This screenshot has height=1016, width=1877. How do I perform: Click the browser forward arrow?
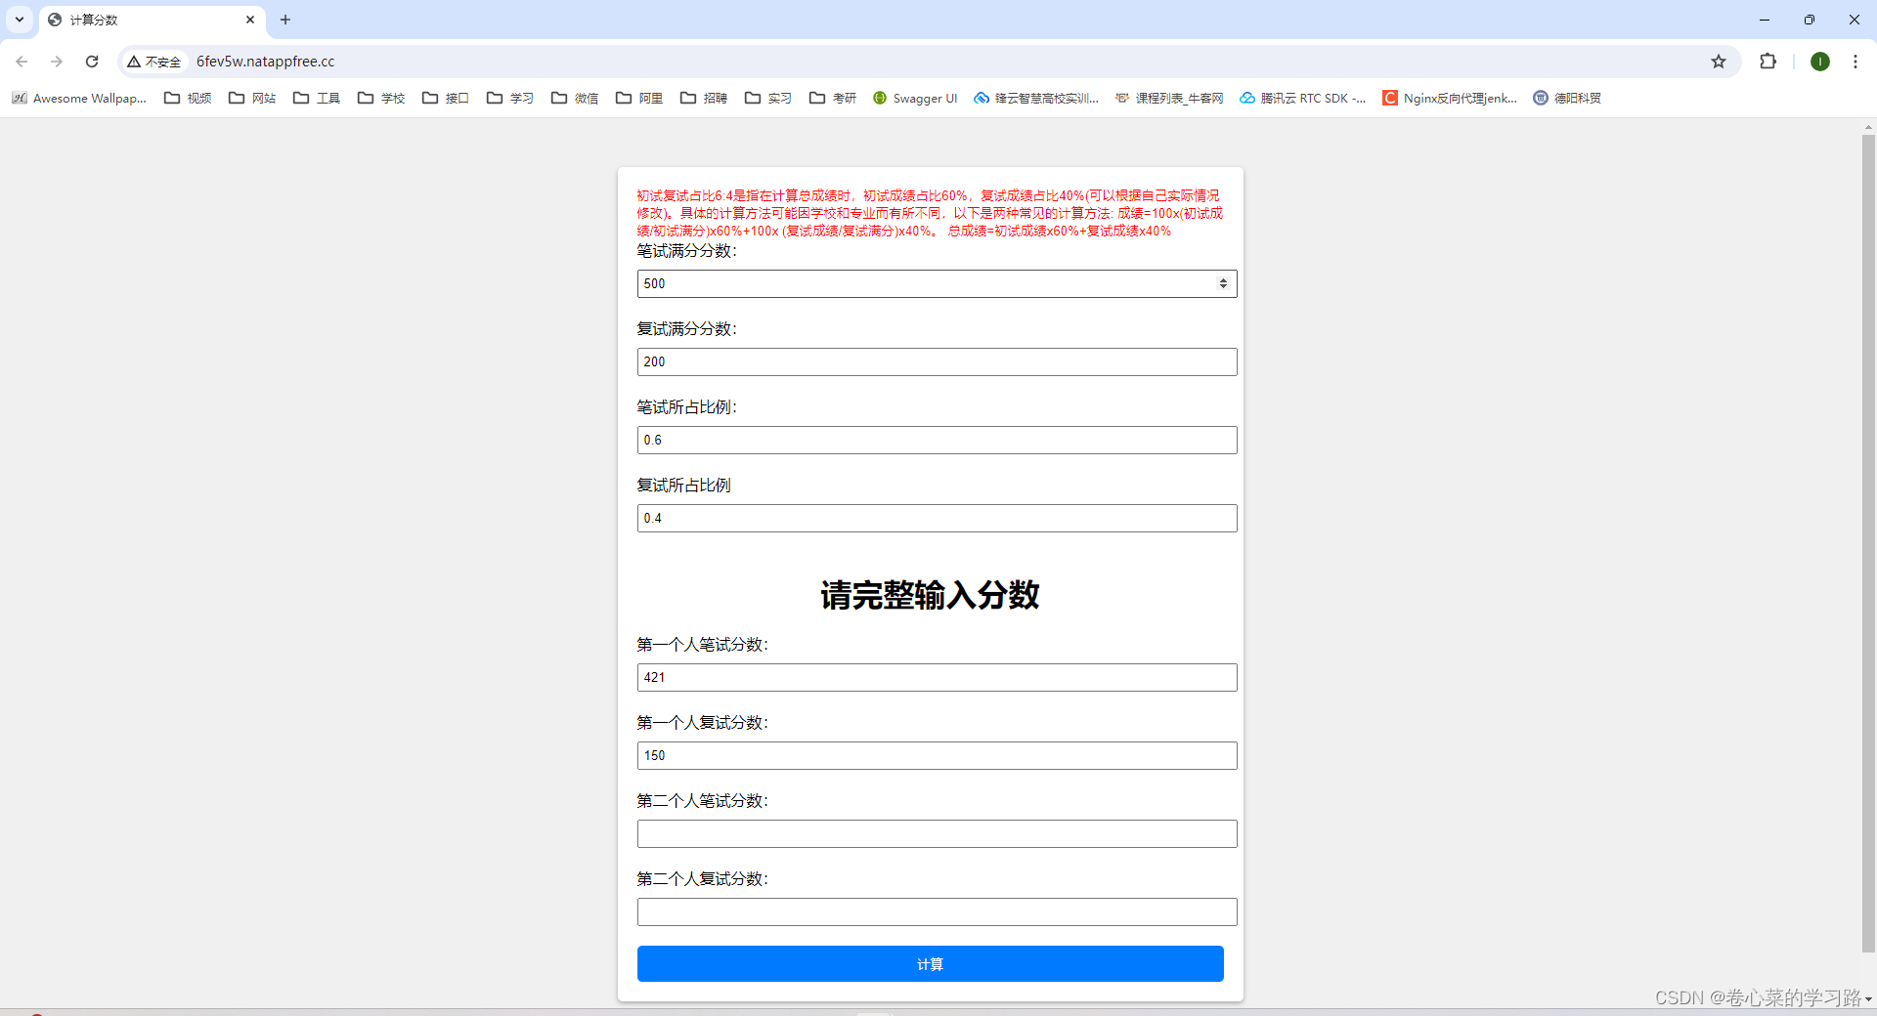click(57, 62)
